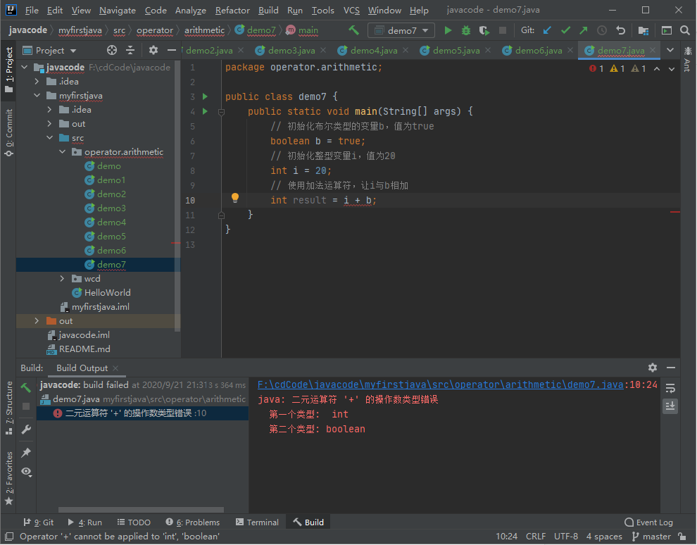Click the green Run button in toolbar
This screenshot has width=697, height=545.
(448, 30)
